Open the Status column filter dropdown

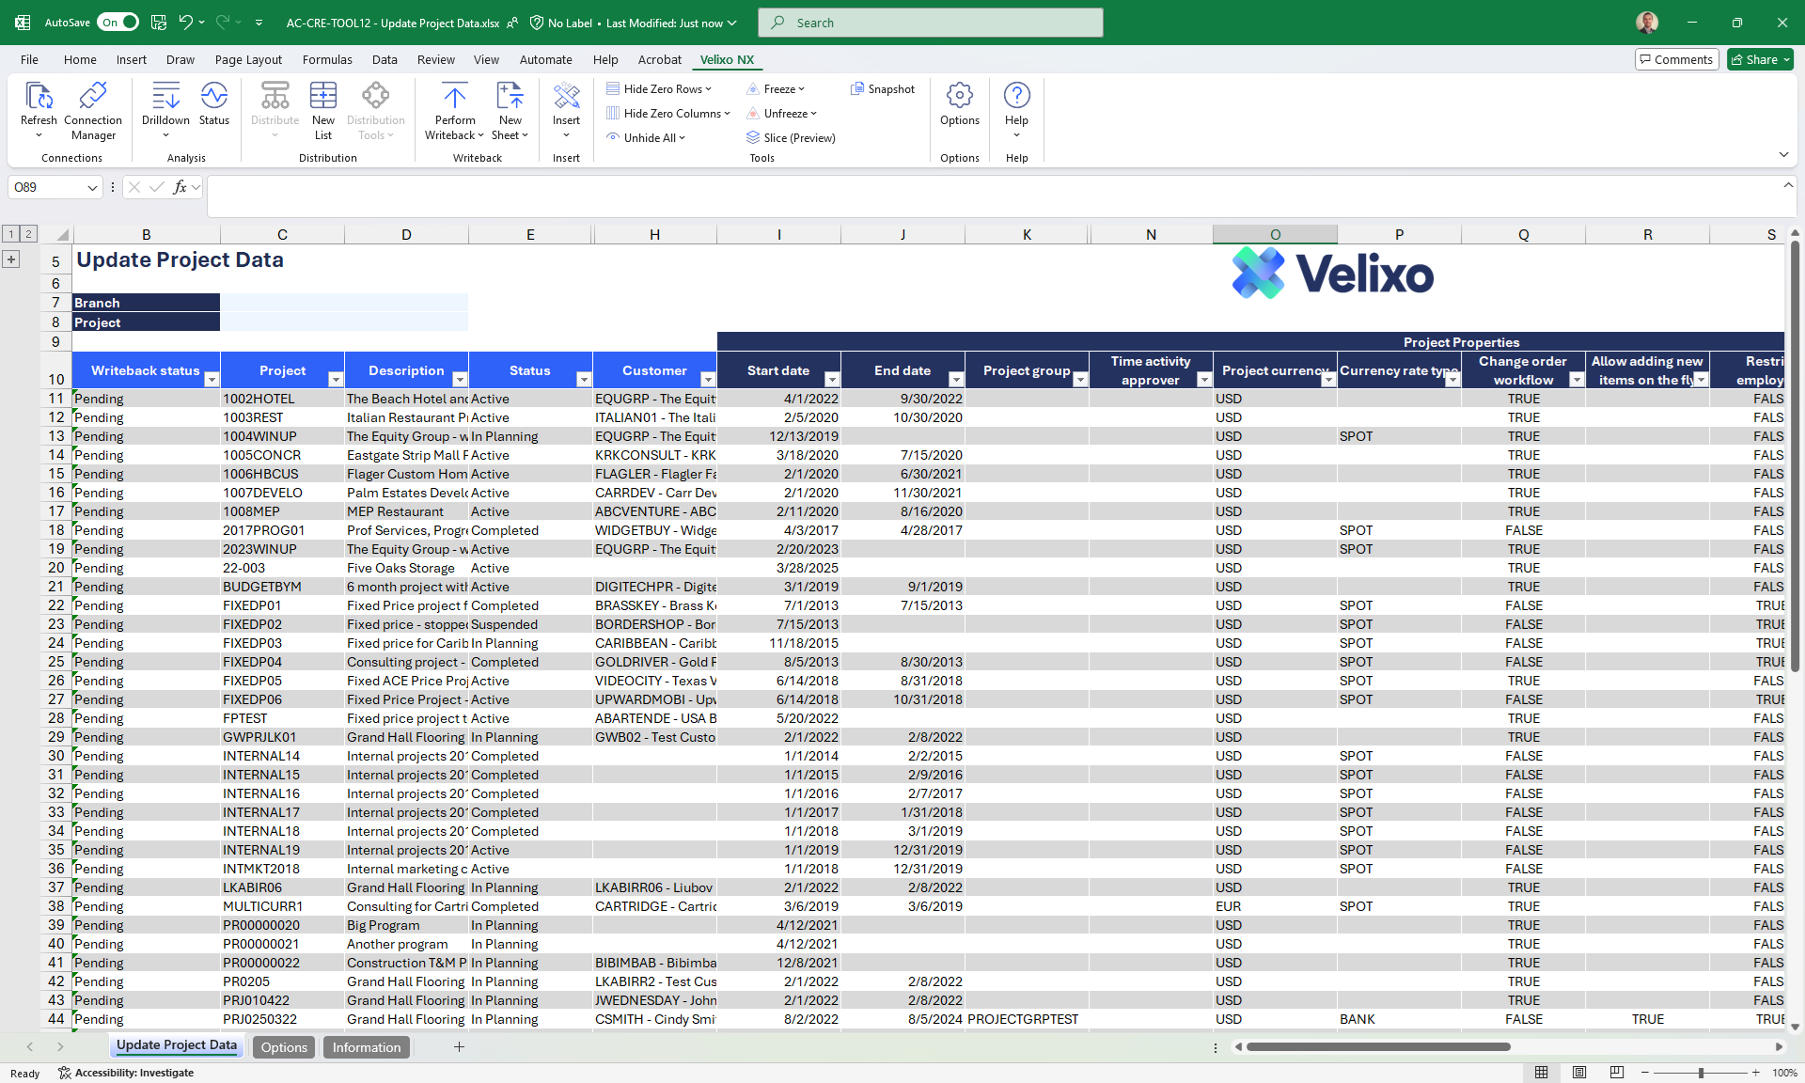[x=583, y=380]
